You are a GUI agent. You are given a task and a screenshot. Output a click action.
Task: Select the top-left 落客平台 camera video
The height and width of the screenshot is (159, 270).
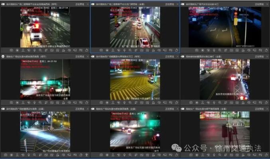[x=45, y=26]
